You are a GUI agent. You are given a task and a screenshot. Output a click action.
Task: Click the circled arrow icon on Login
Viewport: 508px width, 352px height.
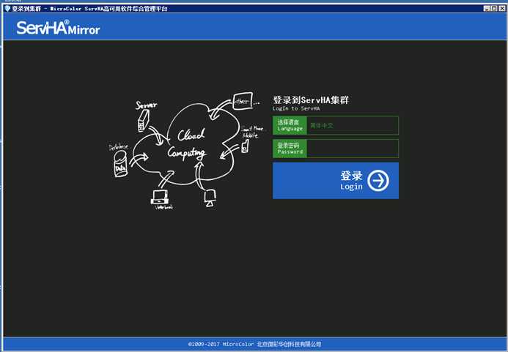(378, 181)
